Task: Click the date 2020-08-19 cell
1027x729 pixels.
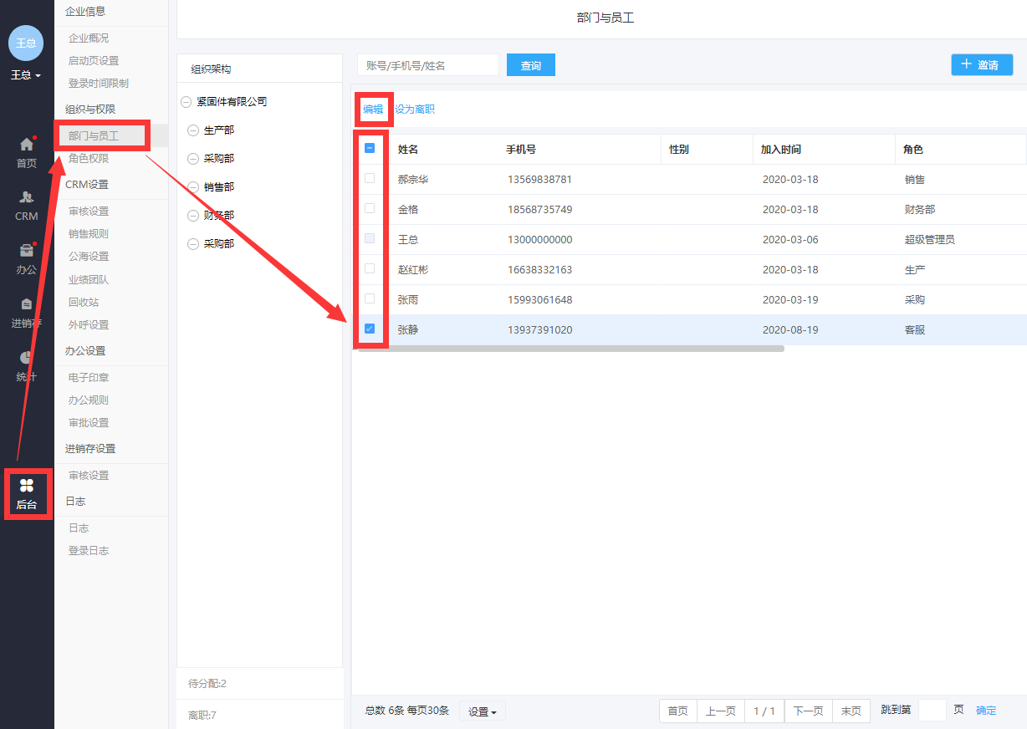Action: (790, 330)
